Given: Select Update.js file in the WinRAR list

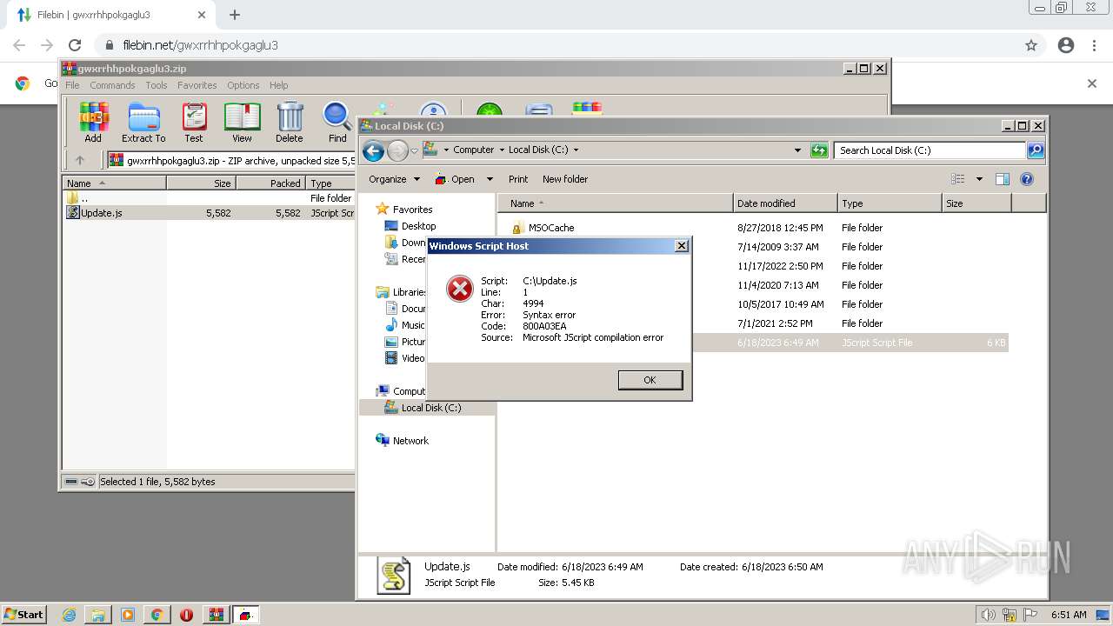Looking at the screenshot, I should tap(209, 213).
